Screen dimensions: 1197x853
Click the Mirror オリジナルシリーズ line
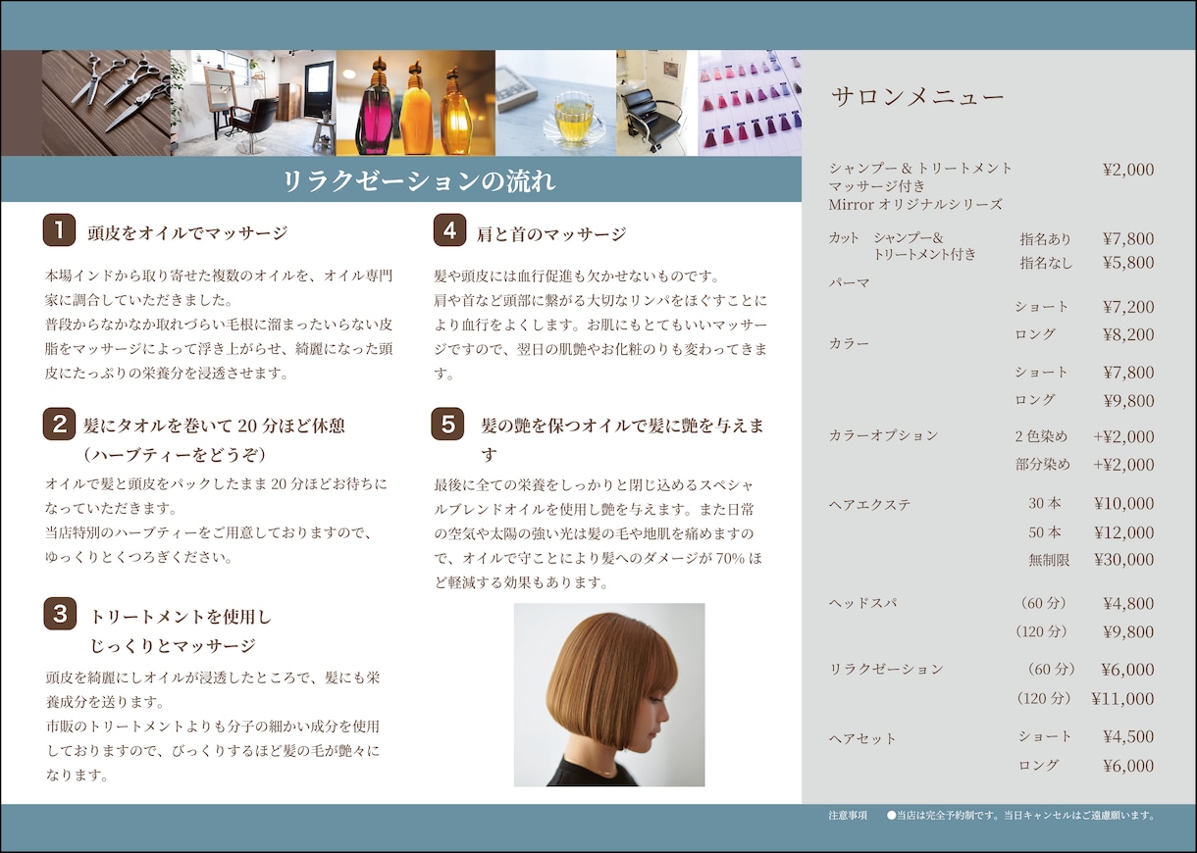pos(915,204)
